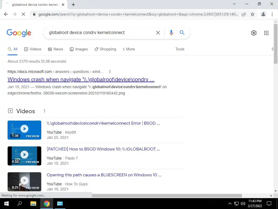Open the Videos section options menu
This screenshot has width=278, height=209.
[x=45, y=111]
